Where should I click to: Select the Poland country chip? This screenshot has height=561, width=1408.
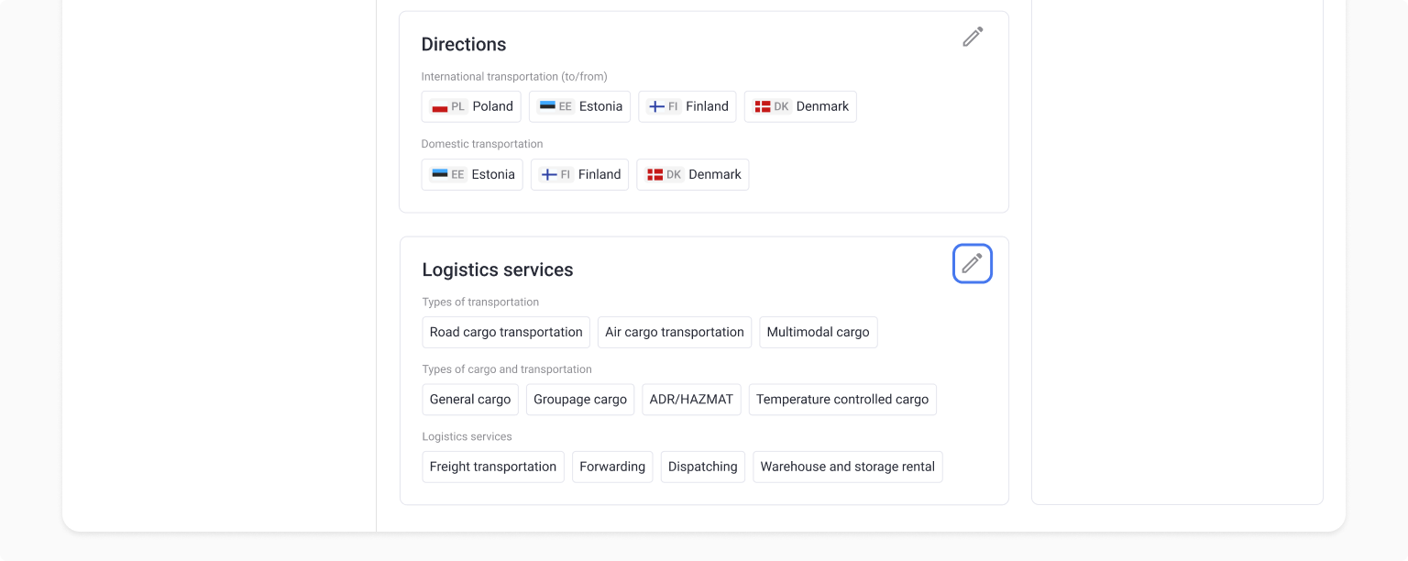pyautogui.click(x=471, y=106)
